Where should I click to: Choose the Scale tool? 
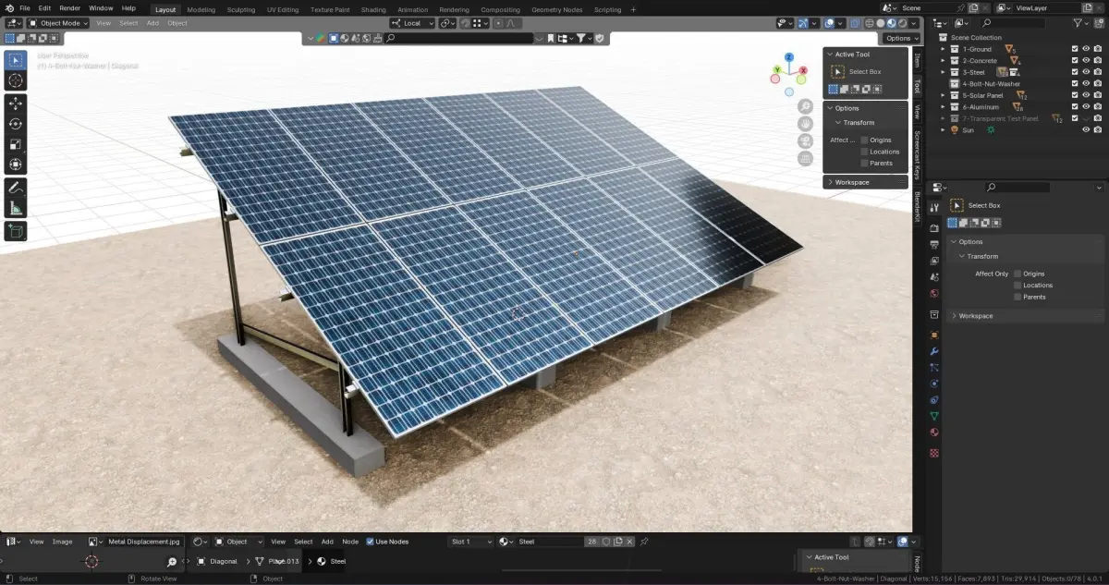coord(16,144)
